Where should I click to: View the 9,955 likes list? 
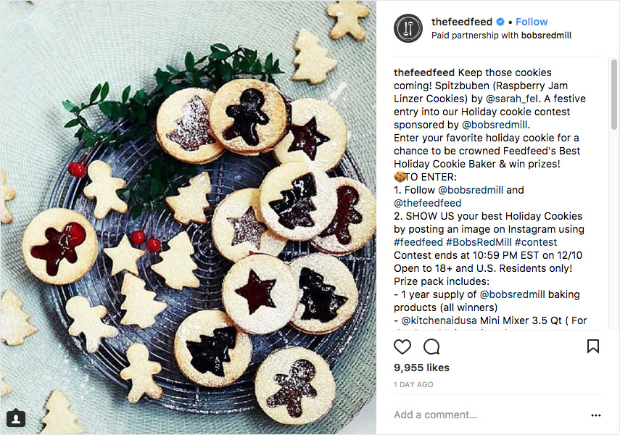421,368
